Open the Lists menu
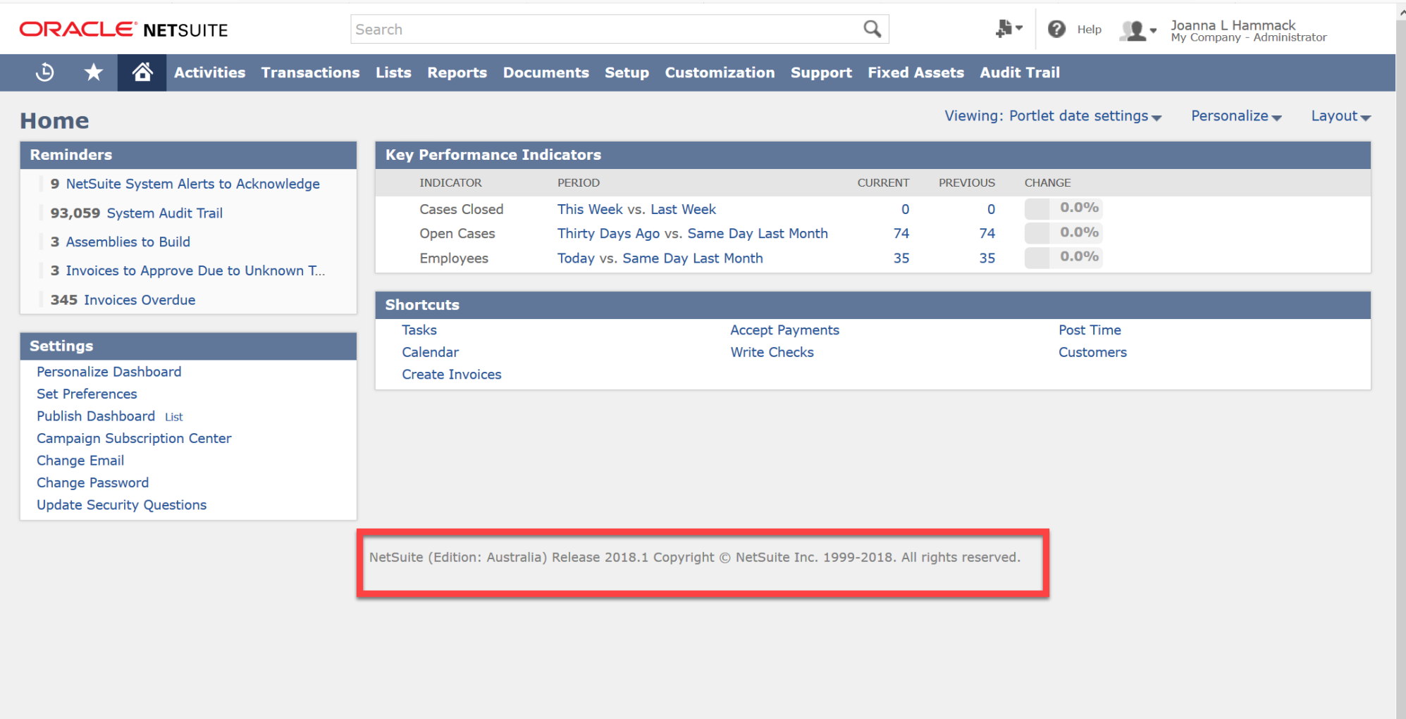The width and height of the screenshot is (1406, 719). (x=393, y=73)
